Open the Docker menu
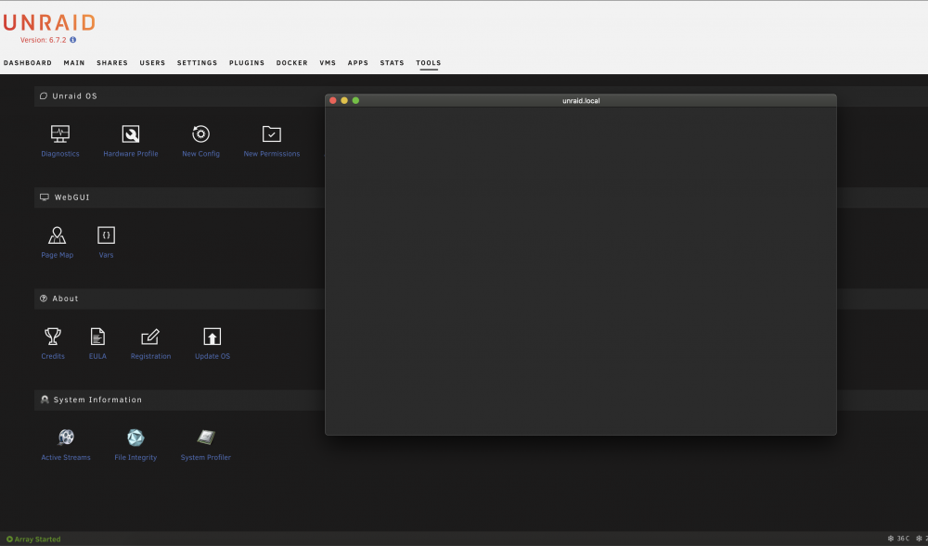 291,63
